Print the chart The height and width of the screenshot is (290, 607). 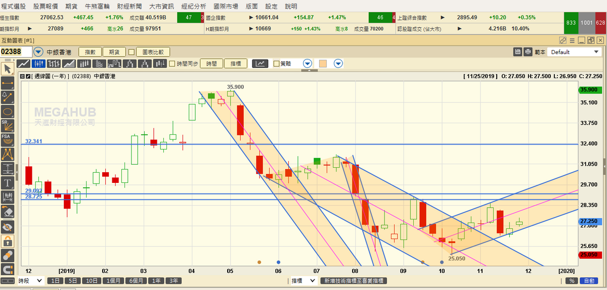point(528,52)
